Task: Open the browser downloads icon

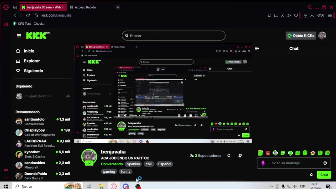Action: 312,15
